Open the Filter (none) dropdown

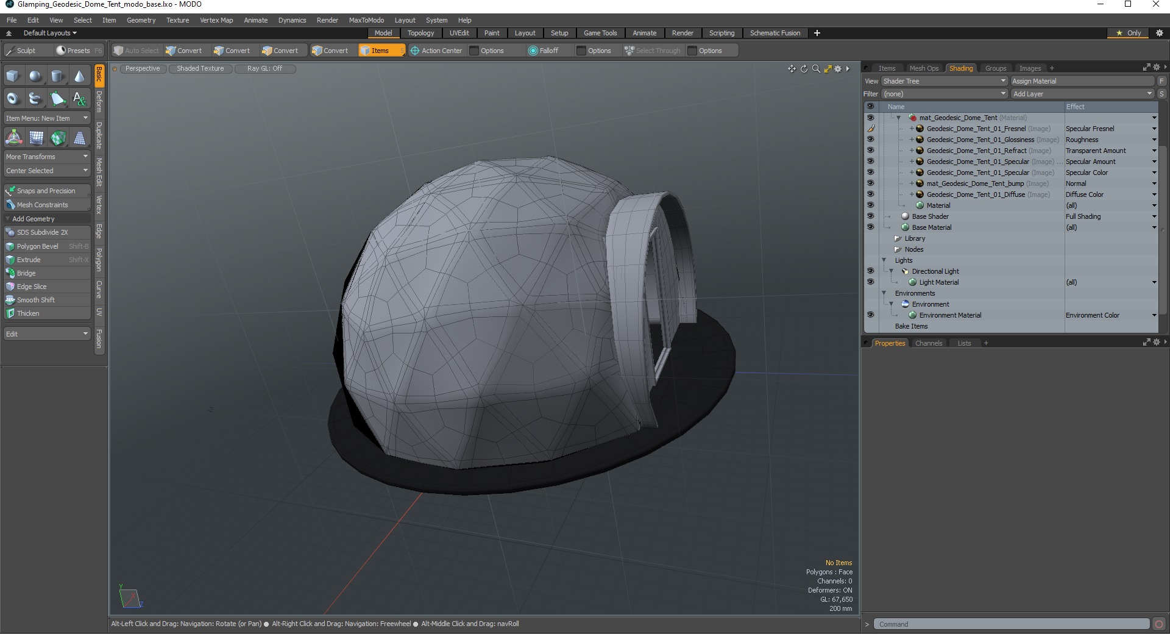[944, 94]
